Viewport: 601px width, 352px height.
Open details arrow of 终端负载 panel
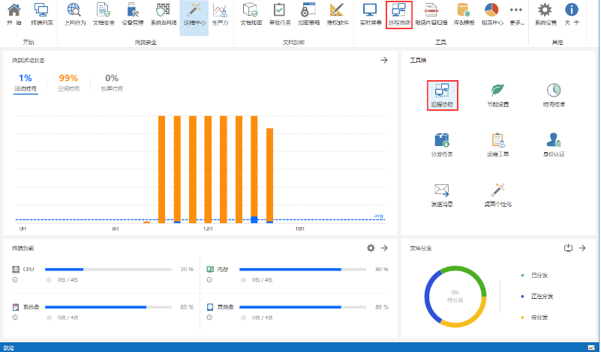[384, 248]
